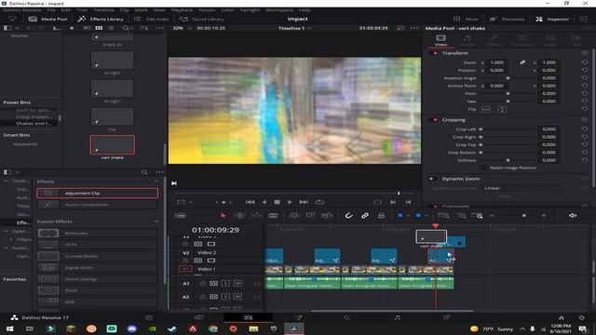Image resolution: width=596 pixels, height=335 pixels.
Task: Click the Flip horizontal button
Action: [486, 109]
